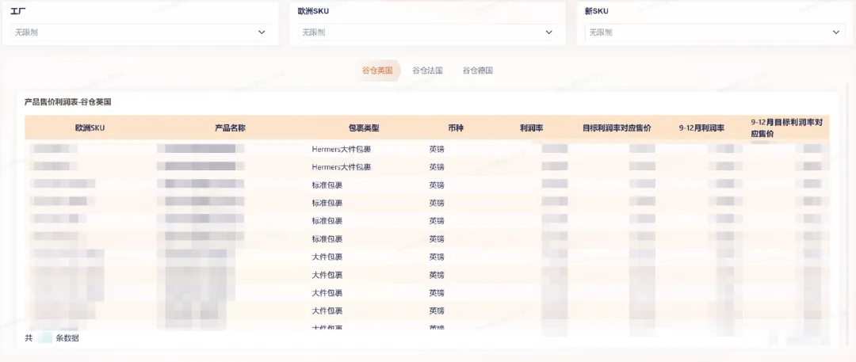Image resolution: width=856 pixels, height=362 pixels.
Task: Click the 利润率 column header
Action: 531,128
